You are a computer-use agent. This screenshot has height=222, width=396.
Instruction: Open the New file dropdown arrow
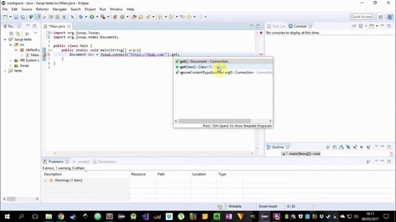point(11,17)
